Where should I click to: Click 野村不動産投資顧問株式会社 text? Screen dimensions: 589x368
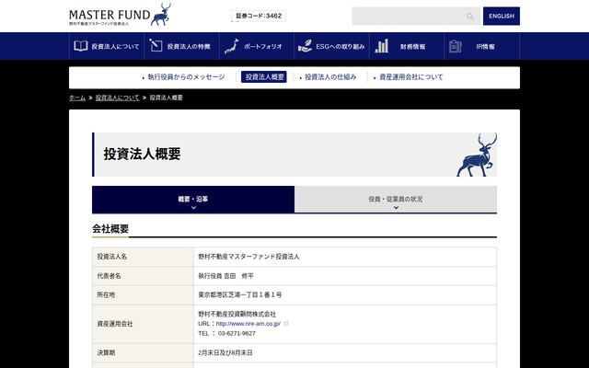(237, 314)
